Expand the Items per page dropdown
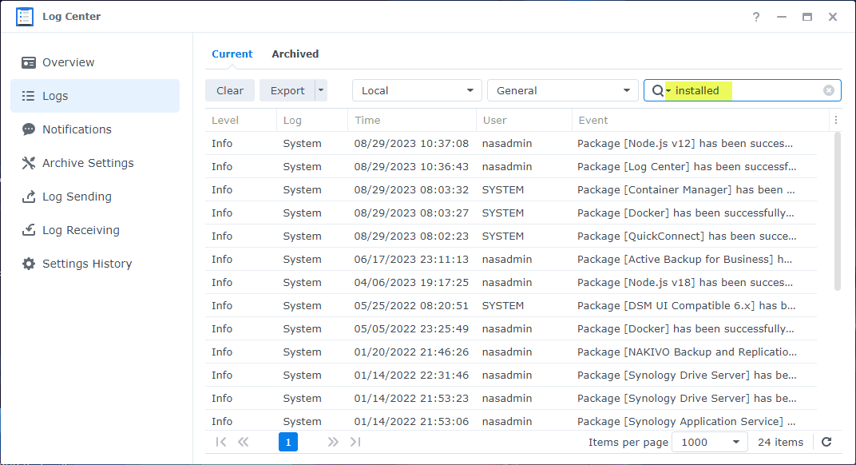 (709, 442)
